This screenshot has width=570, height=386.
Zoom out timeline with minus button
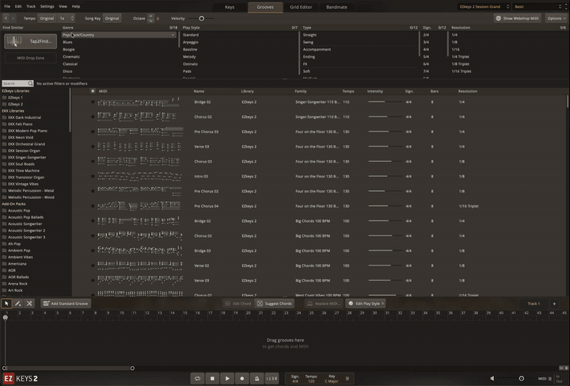point(561,369)
